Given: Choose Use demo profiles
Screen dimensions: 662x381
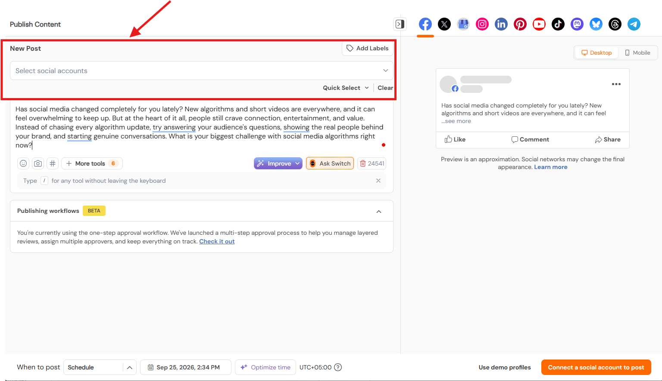Looking at the screenshot, I should (x=505, y=367).
